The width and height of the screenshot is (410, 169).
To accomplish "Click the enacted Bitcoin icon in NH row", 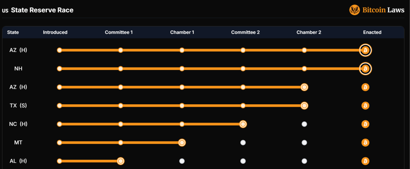I will tap(365, 69).
